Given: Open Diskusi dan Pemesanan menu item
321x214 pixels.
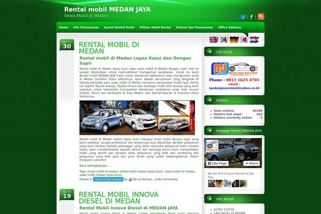Looking at the screenshot, I should click(x=194, y=27).
